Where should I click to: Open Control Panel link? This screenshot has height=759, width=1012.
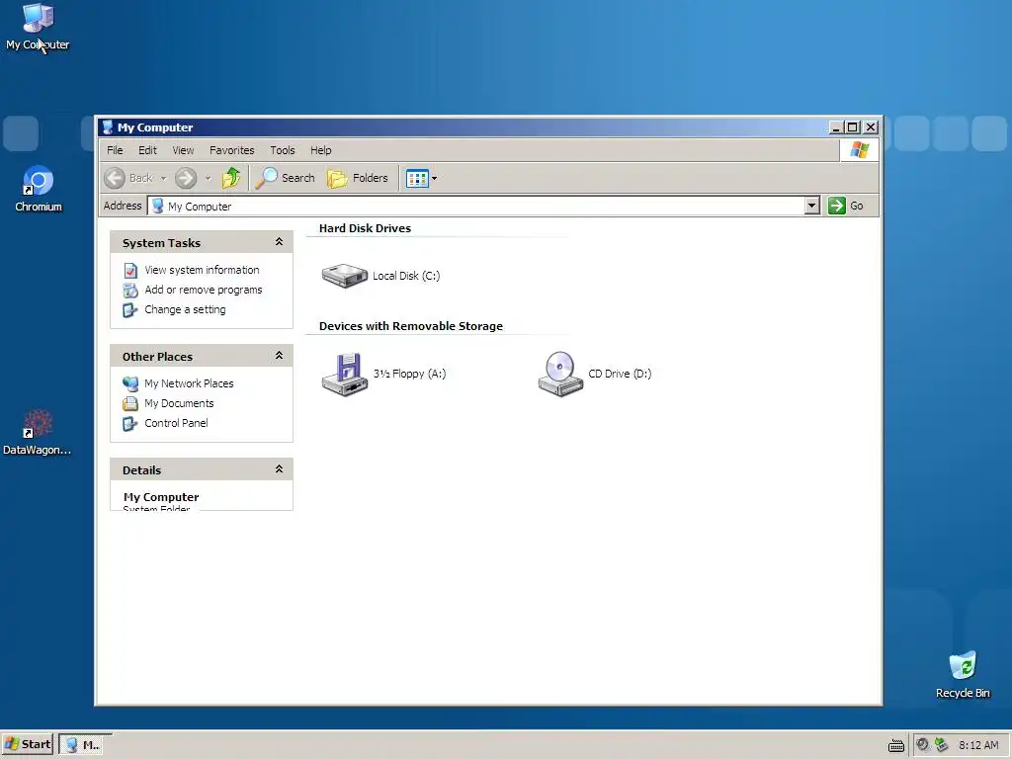[x=176, y=423]
